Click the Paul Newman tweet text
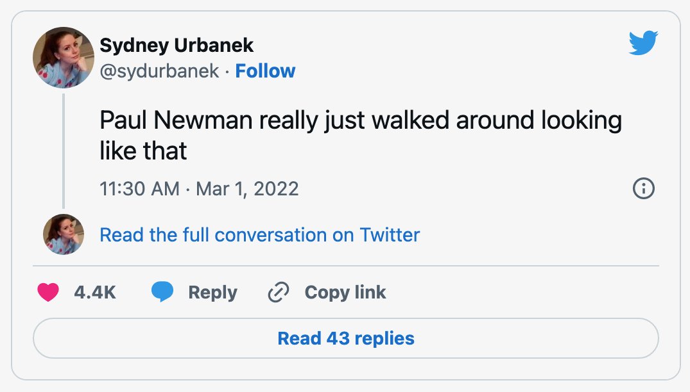The width and height of the screenshot is (690, 392). [x=361, y=135]
